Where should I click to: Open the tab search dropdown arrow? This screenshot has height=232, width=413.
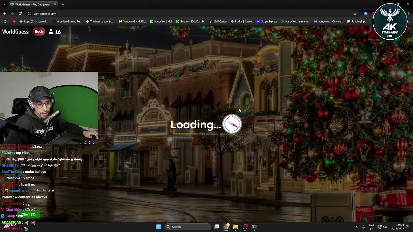4,5
